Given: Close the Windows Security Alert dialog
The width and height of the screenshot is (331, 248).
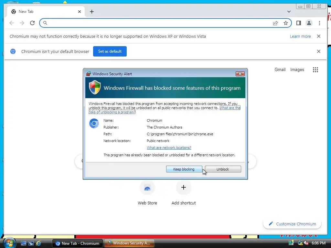Looking at the screenshot, I should (240, 74).
